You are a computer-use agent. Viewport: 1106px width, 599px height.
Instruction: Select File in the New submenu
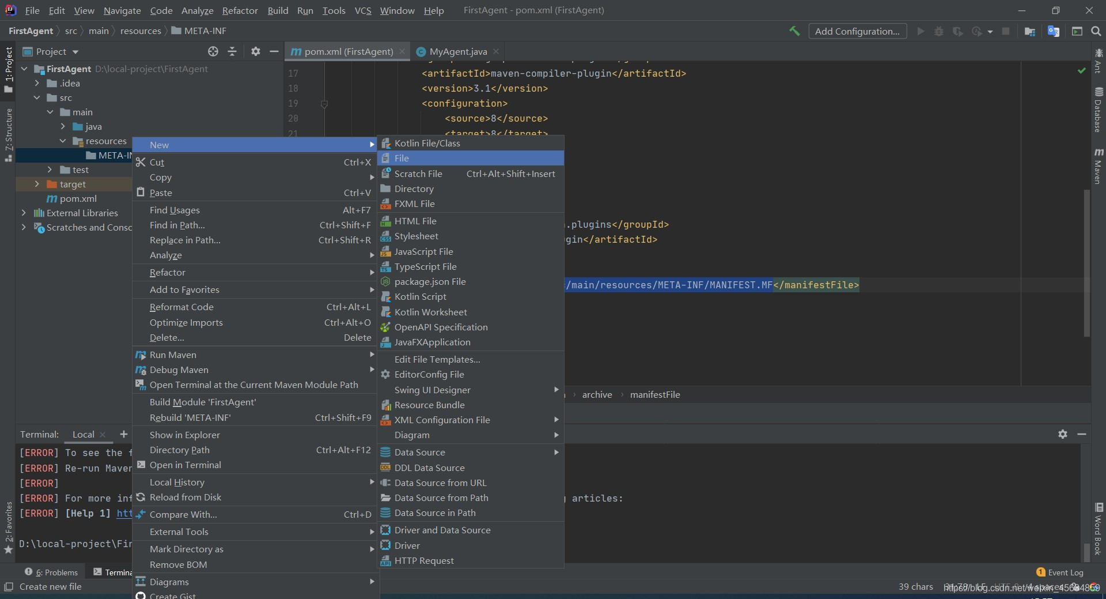coord(471,158)
